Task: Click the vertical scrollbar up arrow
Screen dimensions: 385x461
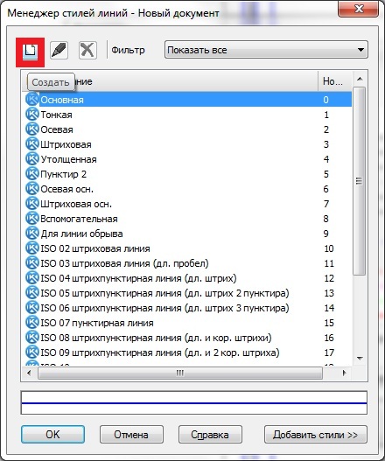Action: 360,79
